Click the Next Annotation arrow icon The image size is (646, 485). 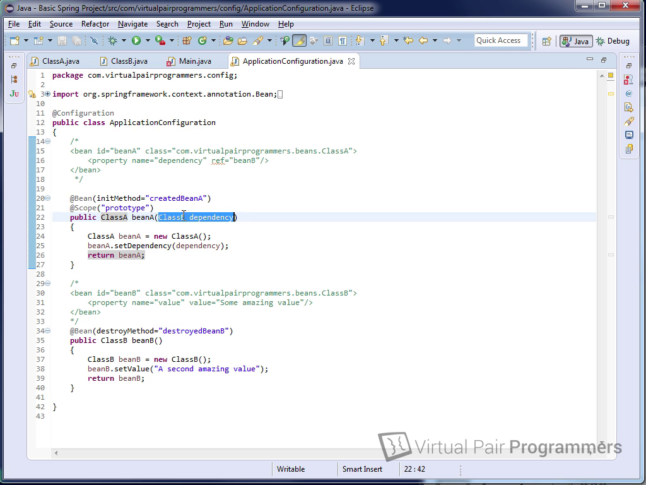[360, 40]
